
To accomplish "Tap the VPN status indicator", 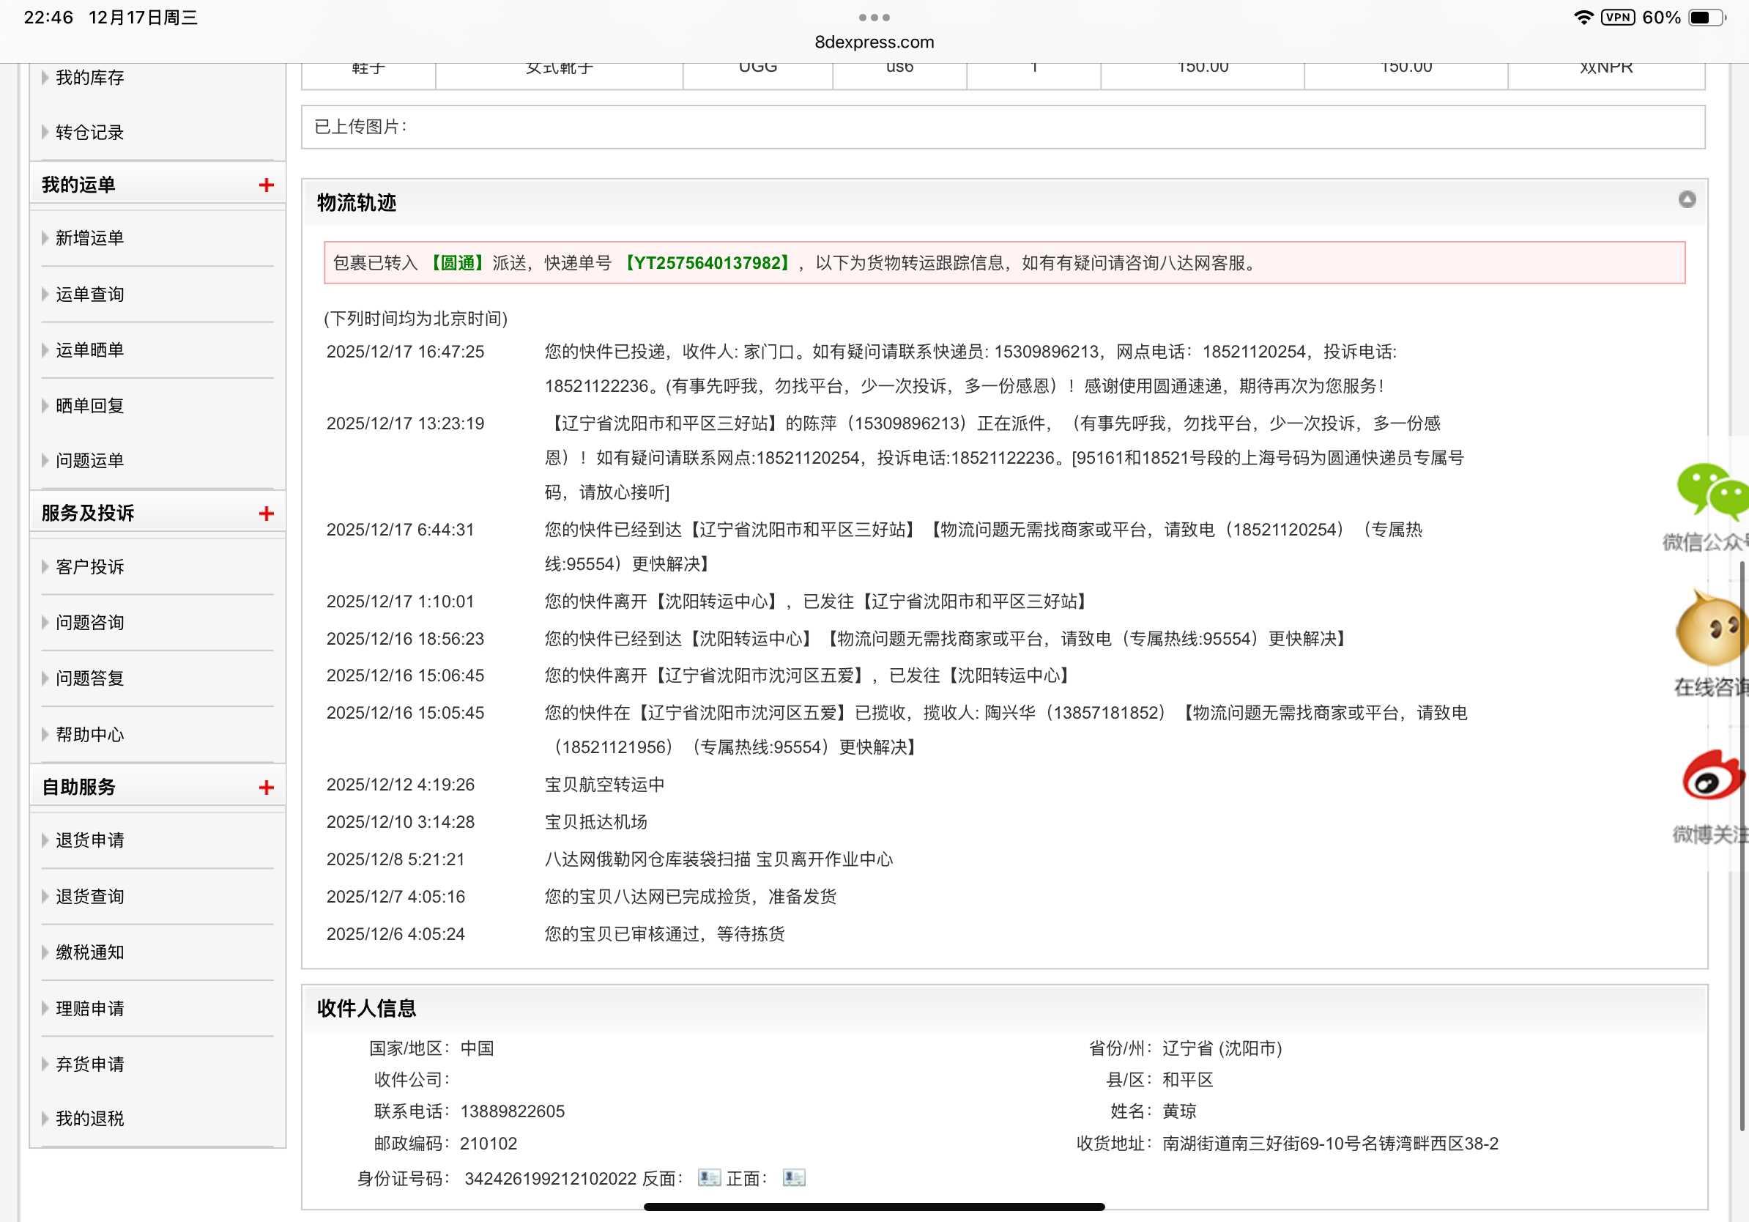I will (x=1617, y=17).
